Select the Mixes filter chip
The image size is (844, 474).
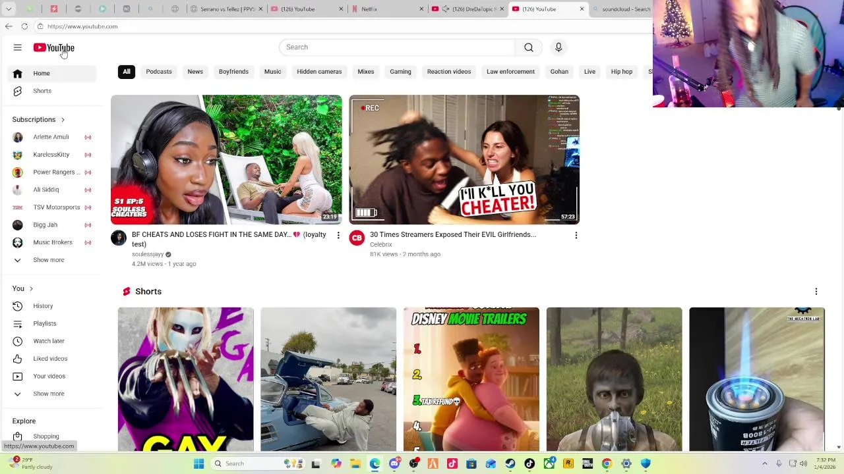[x=366, y=72]
